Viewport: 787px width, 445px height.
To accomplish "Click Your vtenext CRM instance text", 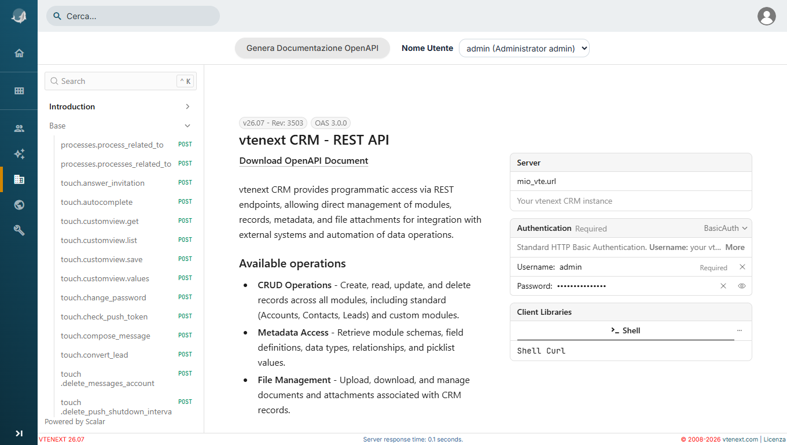I will pyautogui.click(x=564, y=201).
